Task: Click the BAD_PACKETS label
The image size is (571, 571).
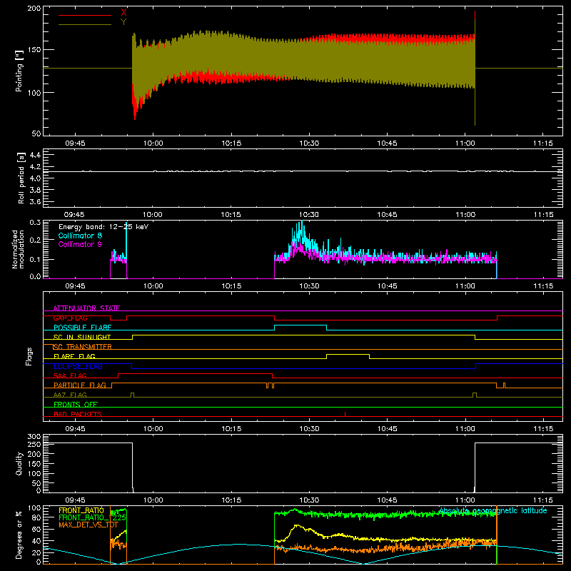Action: click(x=78, y=414)
